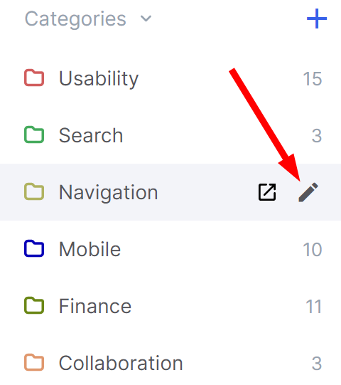Click the khaki Navigation folder icon

tap(34, 191)
